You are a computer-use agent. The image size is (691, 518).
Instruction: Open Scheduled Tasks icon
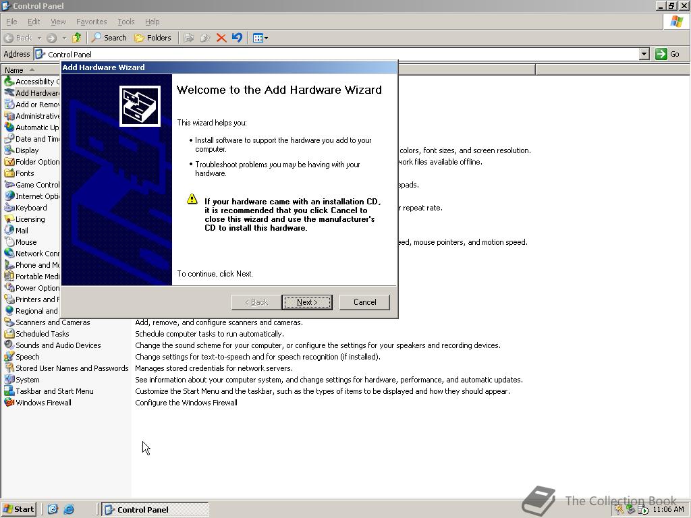9,333
